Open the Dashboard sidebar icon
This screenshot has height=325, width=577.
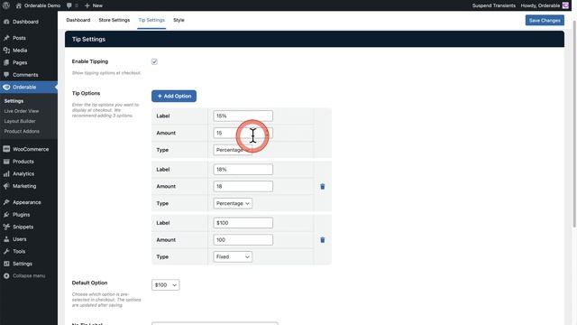6,22
